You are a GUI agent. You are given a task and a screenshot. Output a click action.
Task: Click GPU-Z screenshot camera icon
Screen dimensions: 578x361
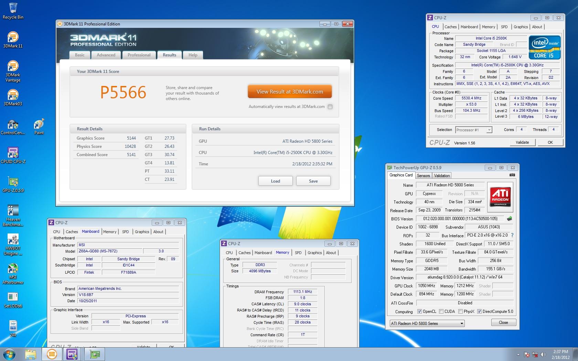[512, 175]
